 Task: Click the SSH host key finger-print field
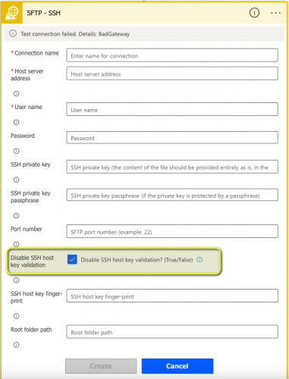click(172, 296)
